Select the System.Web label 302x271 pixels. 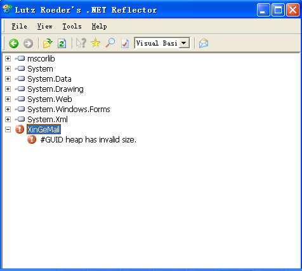tap(49, 99)
